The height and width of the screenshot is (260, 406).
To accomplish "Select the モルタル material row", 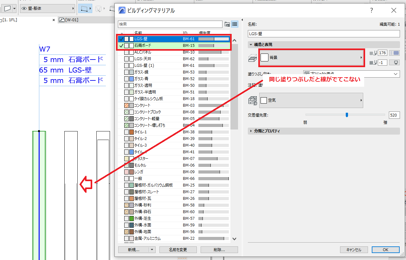I will (174, 165).
